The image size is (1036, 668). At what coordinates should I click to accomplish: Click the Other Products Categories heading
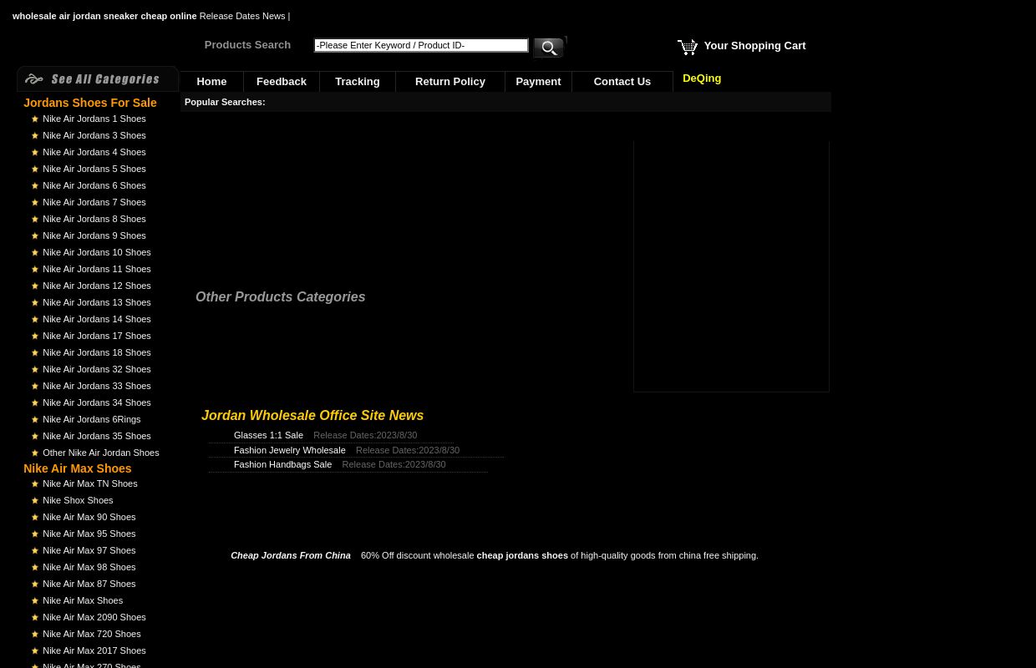coord(280,296)
